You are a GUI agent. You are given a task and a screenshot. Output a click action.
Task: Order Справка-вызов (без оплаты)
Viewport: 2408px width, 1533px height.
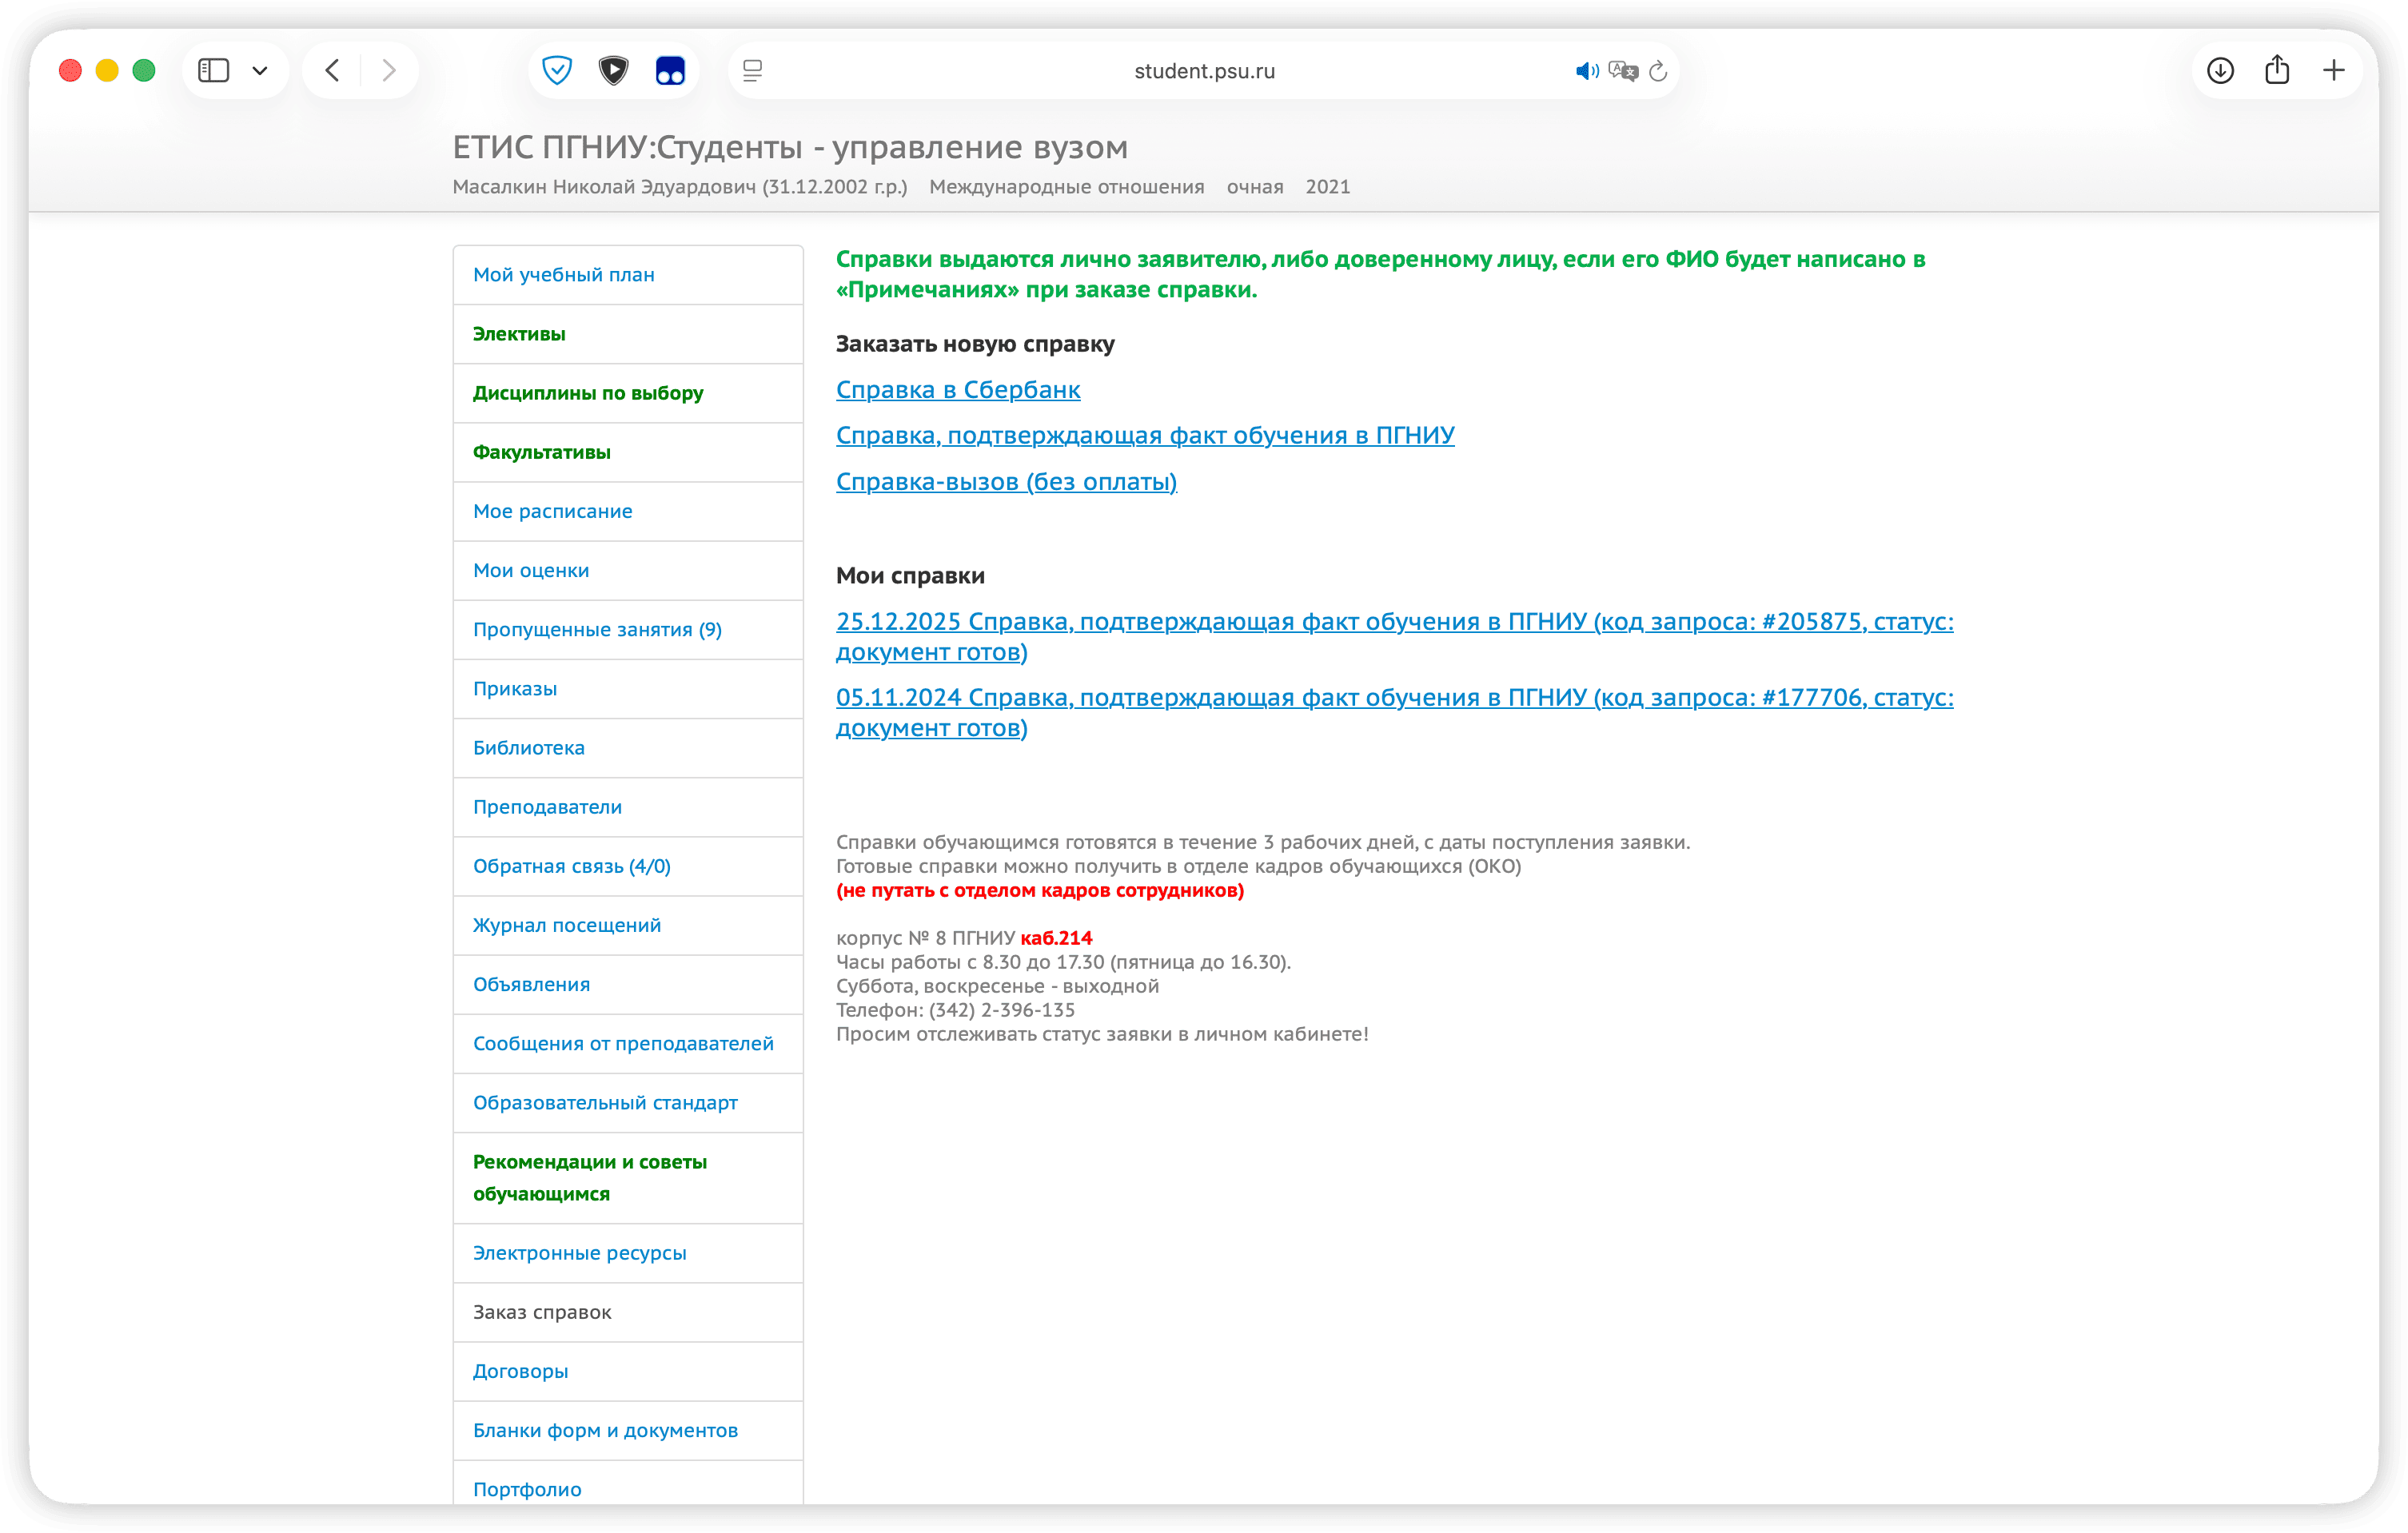pyautogui.click(x=1006, y=482)
